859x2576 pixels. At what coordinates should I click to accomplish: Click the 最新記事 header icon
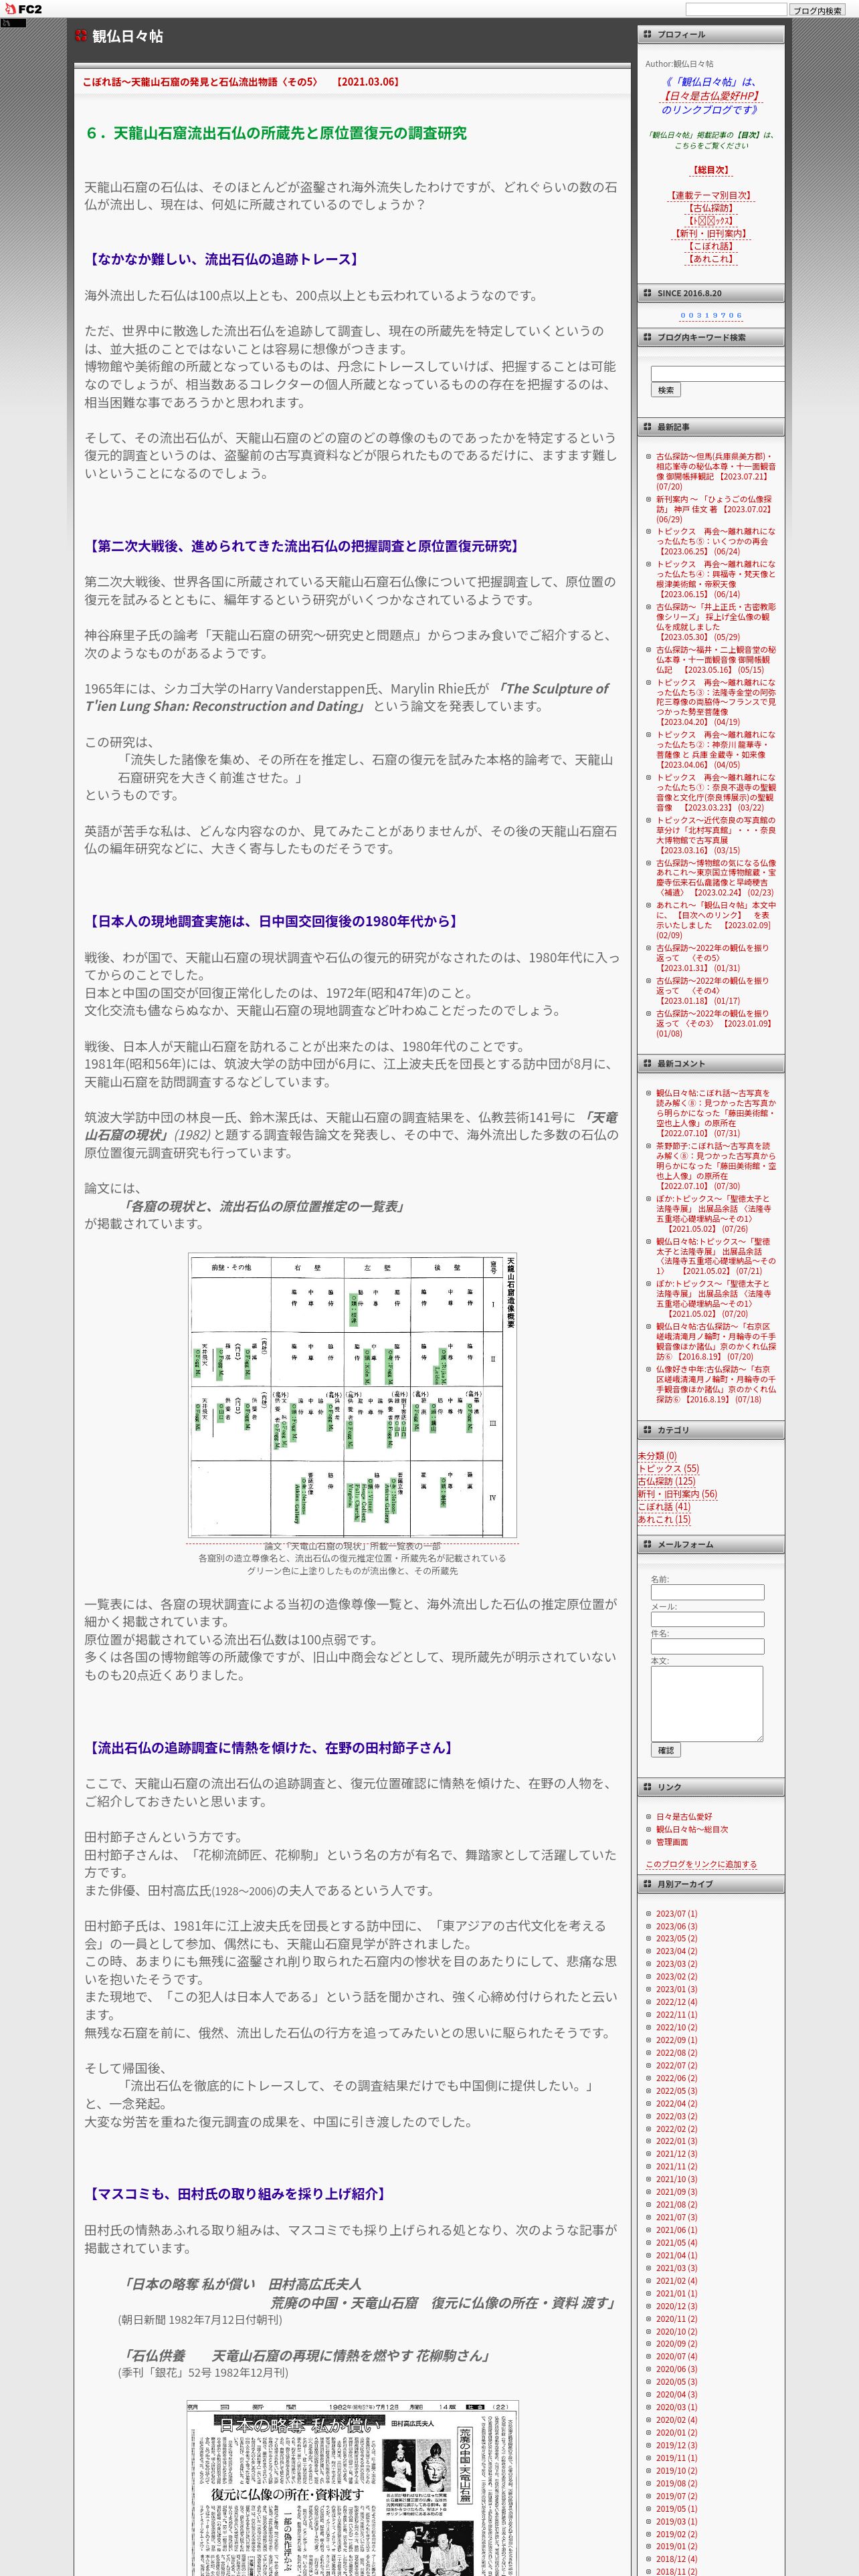[x=647, y=427]
